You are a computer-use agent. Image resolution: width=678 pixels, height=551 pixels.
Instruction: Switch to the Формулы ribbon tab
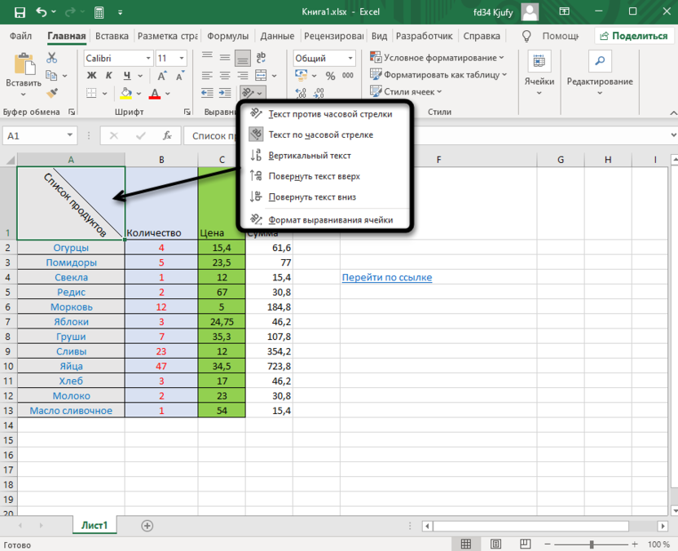tap(227, 36)
